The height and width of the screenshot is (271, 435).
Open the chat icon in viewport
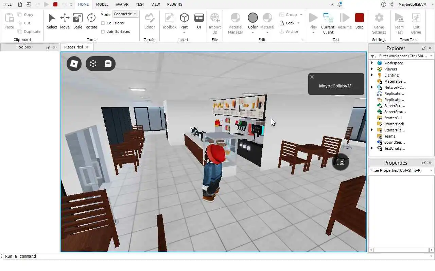108,64
